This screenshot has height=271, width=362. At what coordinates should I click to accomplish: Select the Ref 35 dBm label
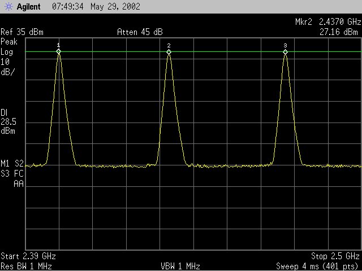click(22, 32)
